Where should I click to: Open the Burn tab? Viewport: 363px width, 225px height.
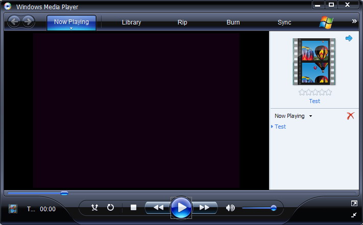tap(233, 22)
